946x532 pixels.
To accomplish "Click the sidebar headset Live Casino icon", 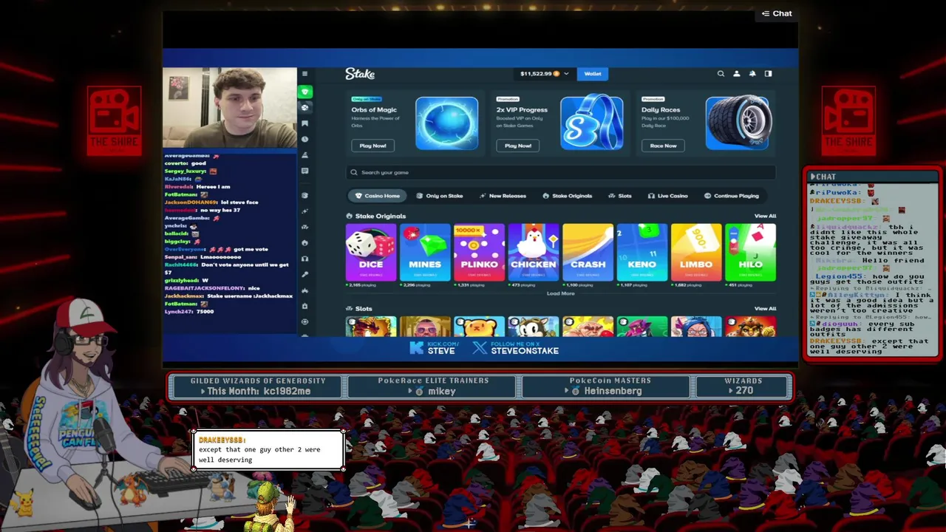I will coord(304,259).
